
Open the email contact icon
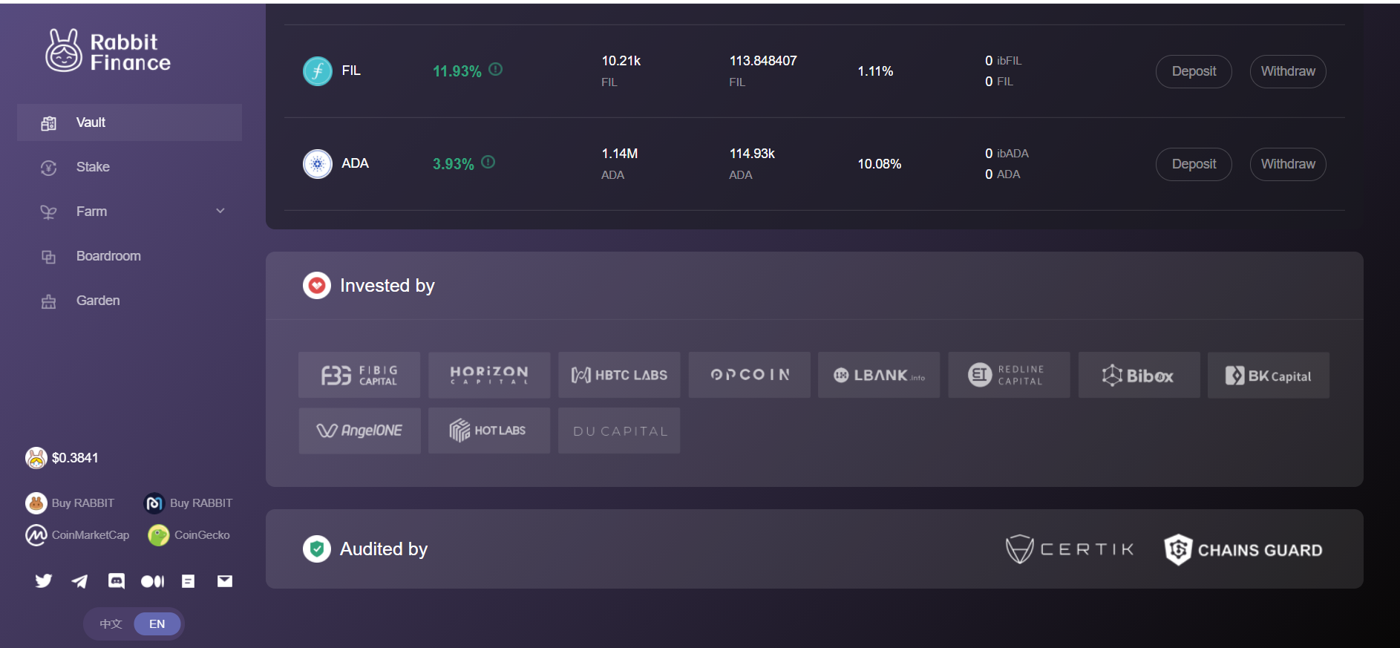(225, 581)
